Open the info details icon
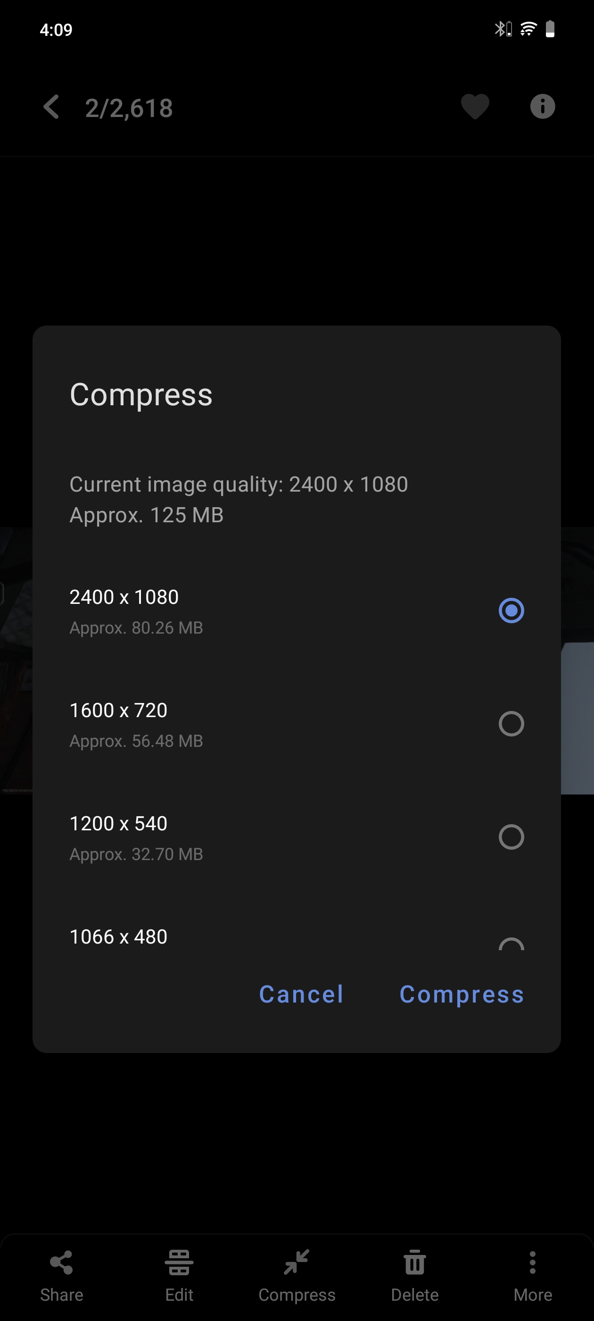This screenshot has width=594, height=1321. click(542, 107)
